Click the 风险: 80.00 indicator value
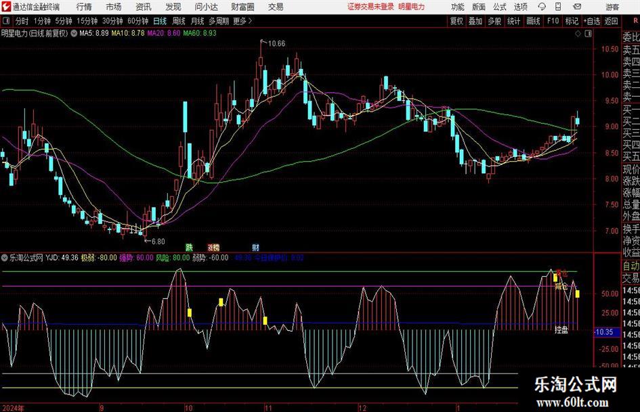This screenshot has width=640, height=412. point(173,258)
